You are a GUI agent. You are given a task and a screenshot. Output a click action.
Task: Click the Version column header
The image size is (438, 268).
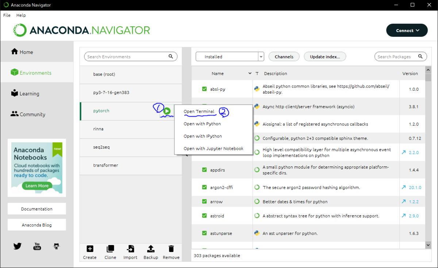(410, 73)
